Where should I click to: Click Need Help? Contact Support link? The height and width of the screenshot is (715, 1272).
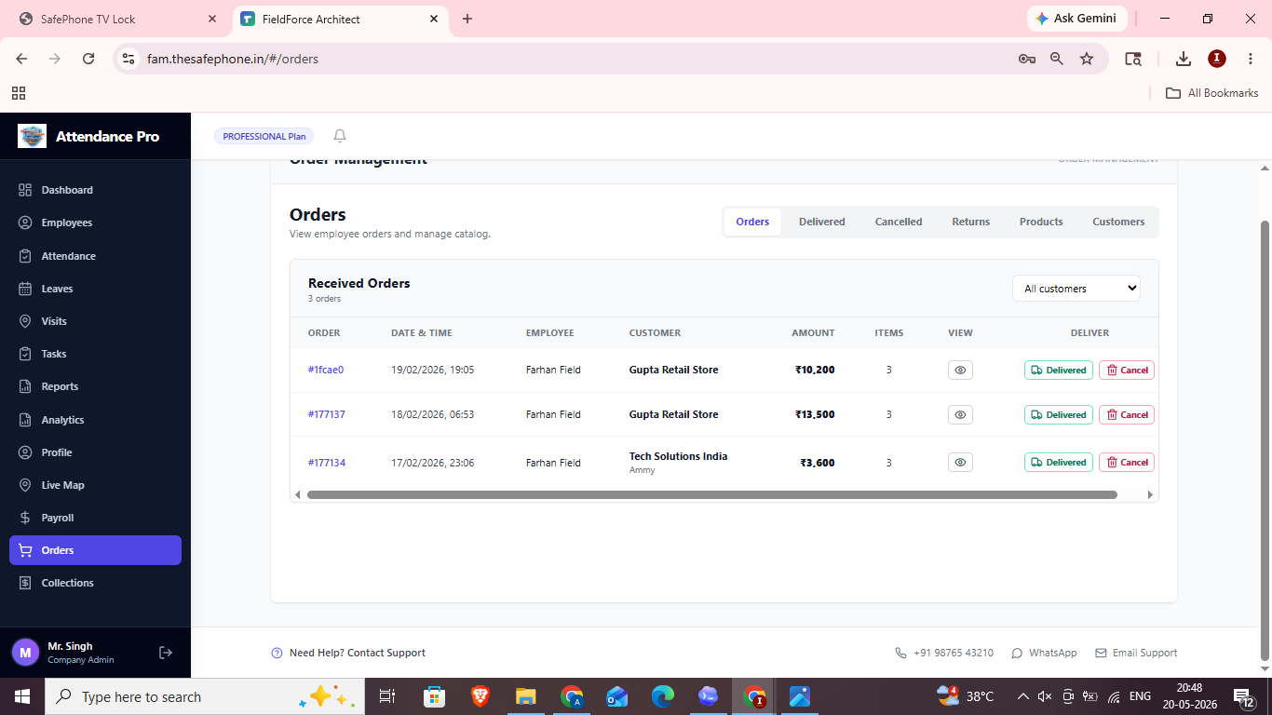(348, 653)
